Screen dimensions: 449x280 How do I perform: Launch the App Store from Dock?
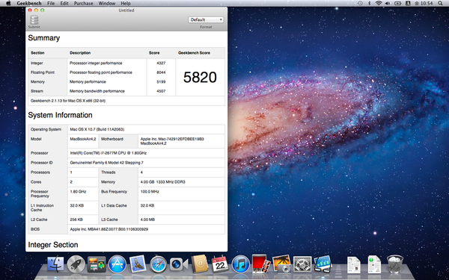tap(117, 264)
